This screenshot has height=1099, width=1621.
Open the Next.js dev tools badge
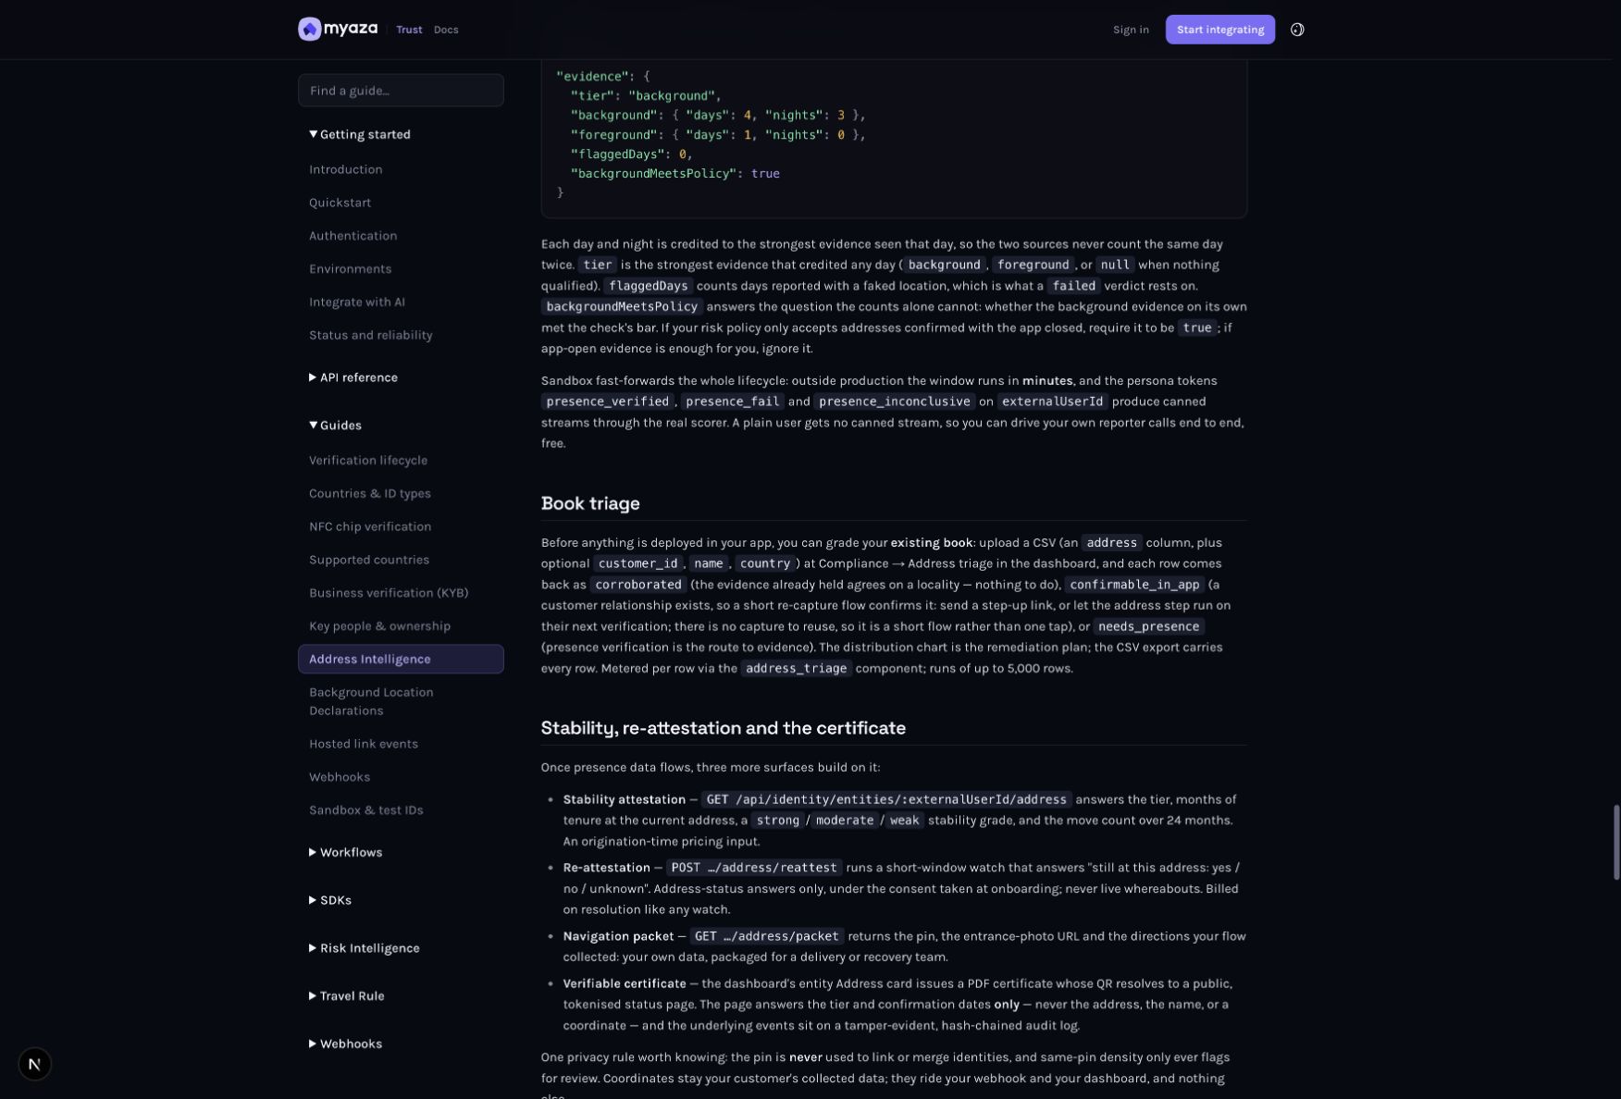(34, 1064)
